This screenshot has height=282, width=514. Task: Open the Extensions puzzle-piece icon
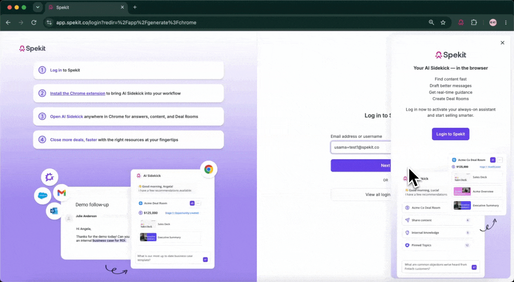pos(474,22)
